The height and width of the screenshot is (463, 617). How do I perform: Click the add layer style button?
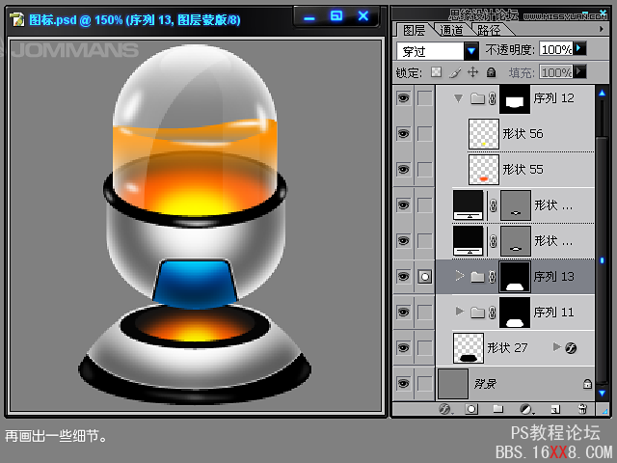click(x=445, y=409)
